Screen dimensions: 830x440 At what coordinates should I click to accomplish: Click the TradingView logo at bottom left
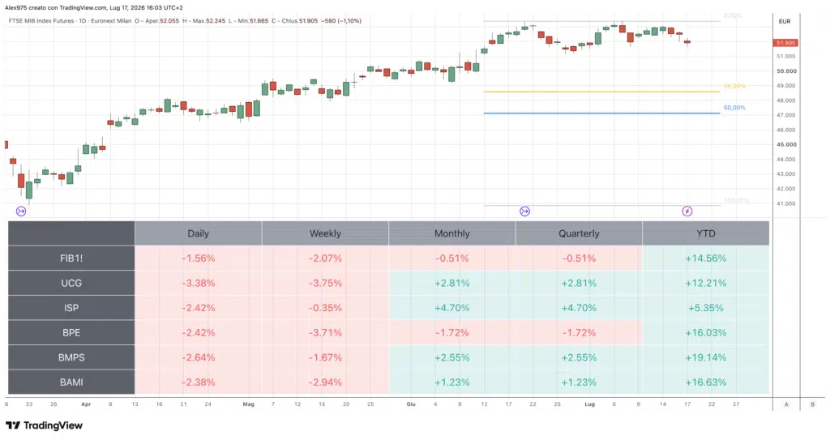click(x=44, y=425)
